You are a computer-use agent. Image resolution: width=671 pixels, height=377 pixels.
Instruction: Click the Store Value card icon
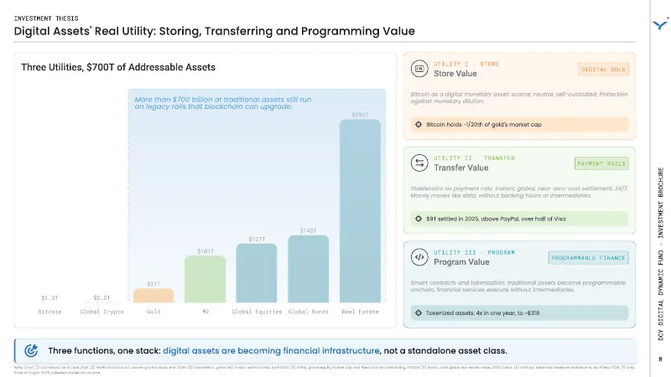click(x=419, y=69)
